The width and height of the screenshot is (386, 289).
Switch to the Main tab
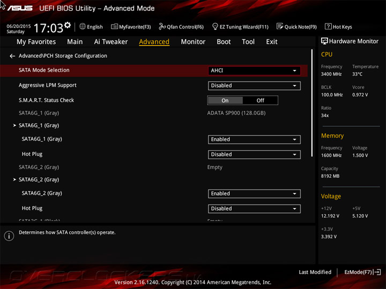[75, 42]
